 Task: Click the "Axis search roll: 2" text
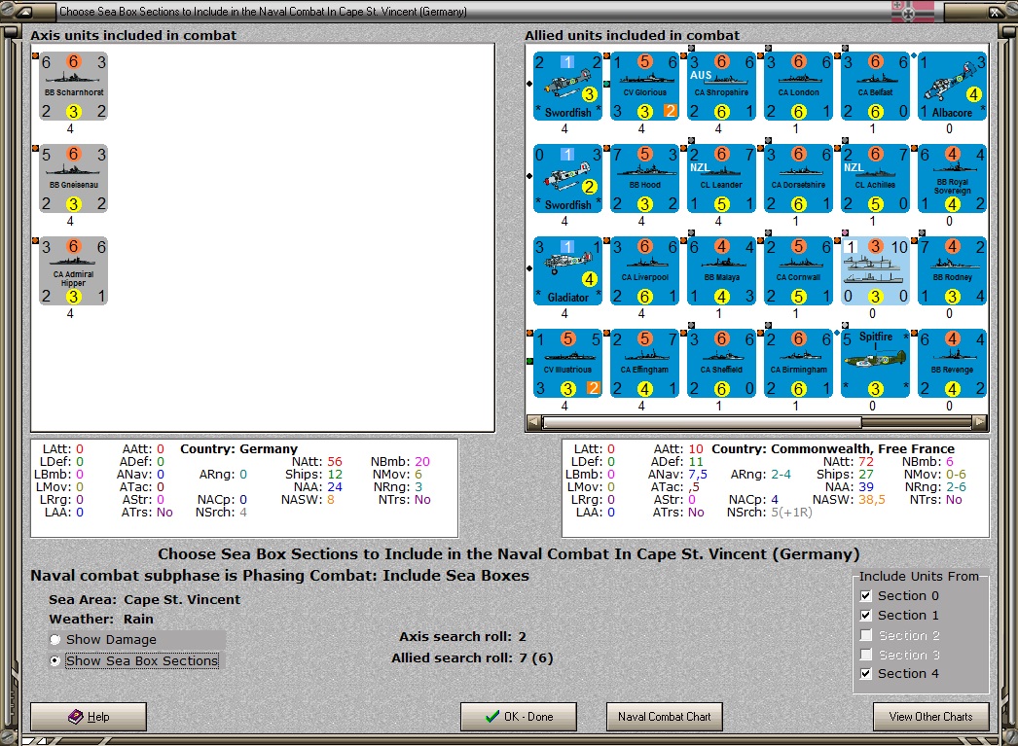click(x=462, y=637)
